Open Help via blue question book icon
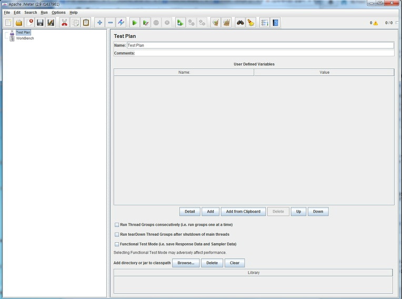Viewport: 402px width, 299px height. 275,23
